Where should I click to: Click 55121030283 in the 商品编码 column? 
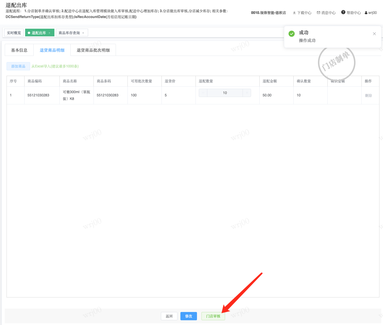click(x=38, y=95)
